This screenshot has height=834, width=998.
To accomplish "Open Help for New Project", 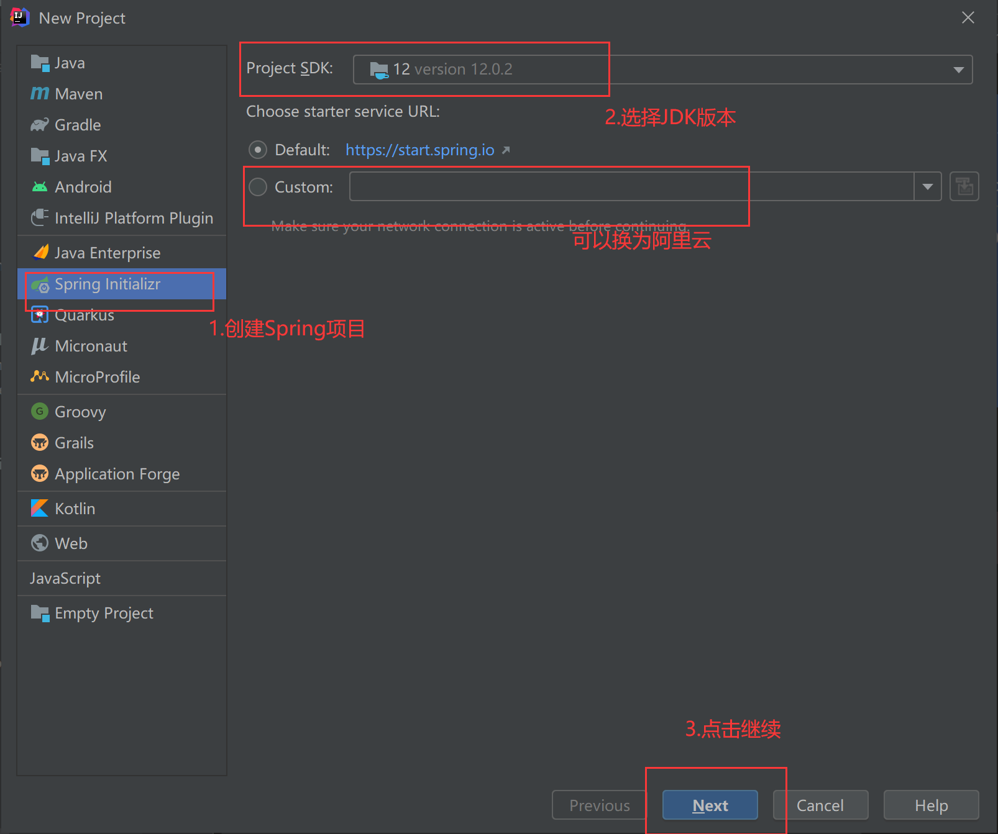I will [932, 805].
